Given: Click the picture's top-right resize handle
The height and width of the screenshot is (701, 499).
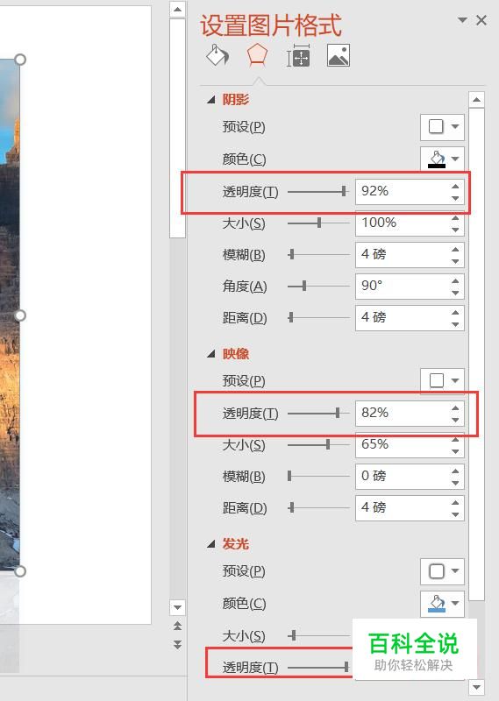Looking at the screenshot, I should pos(20,60).
